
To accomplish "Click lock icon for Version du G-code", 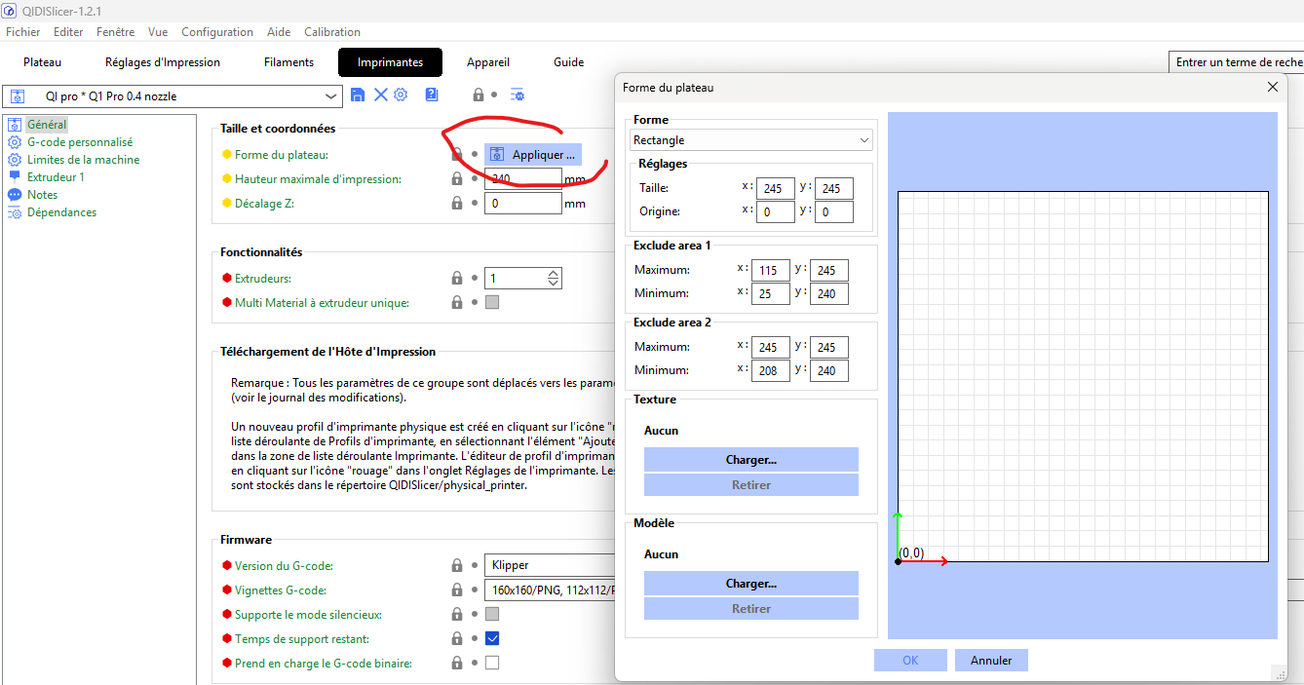I will (x=457, y=565).
